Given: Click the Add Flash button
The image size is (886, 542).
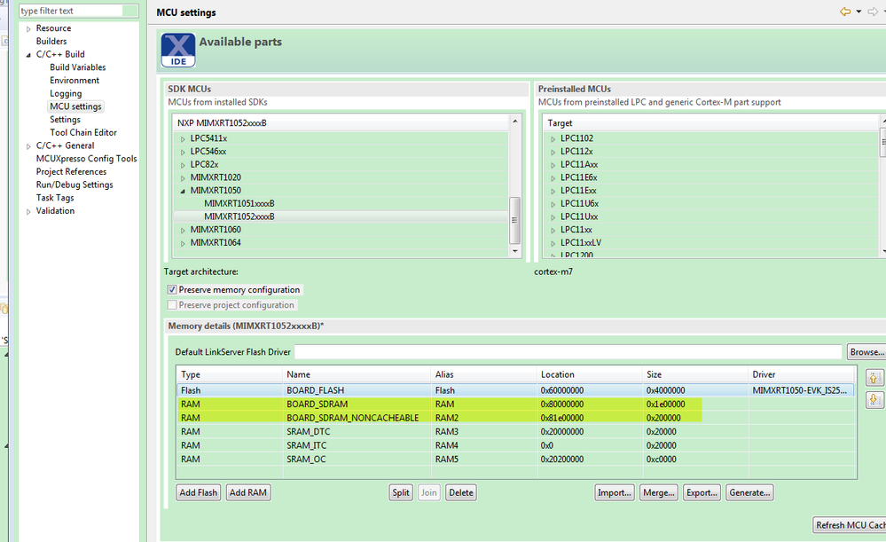Looking at the screenshot, I should pos(199,493).
